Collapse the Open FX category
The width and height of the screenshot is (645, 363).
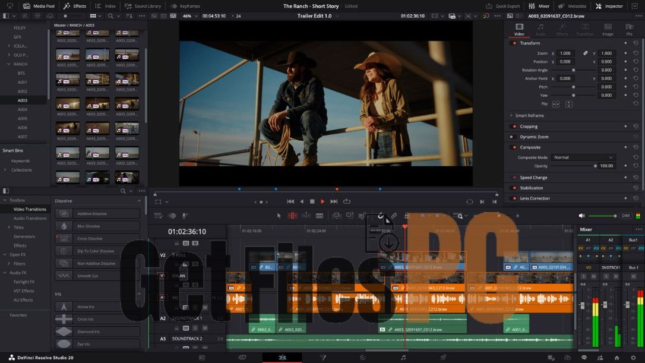[x=5, y=255]
